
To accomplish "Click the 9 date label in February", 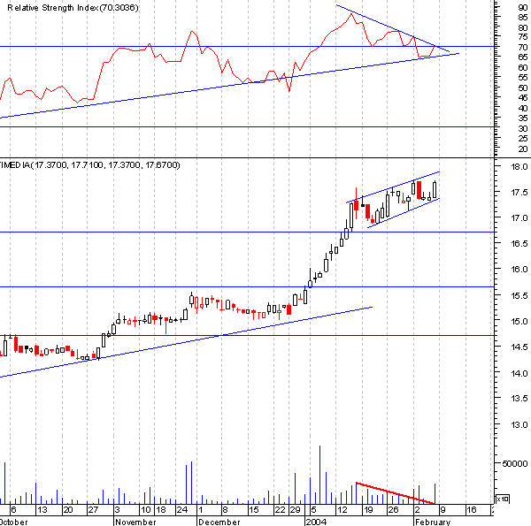I will pyautogui.click(x=442, y=510).
